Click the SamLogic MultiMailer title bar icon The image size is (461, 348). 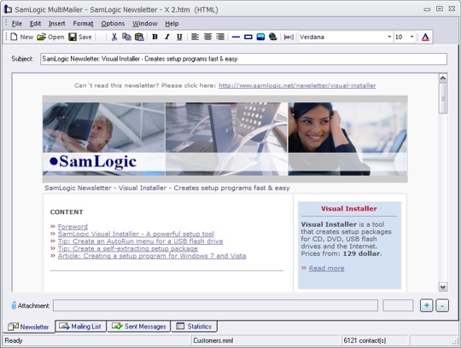(8, 9)
